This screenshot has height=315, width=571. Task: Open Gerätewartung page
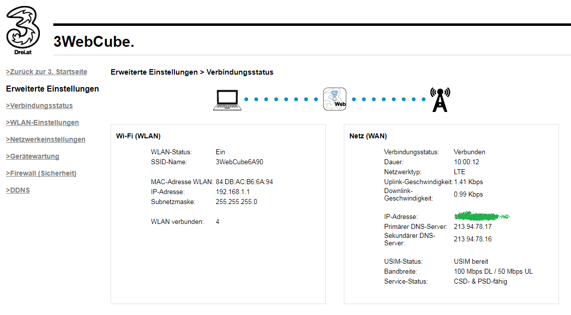click(x=32, y=156)
